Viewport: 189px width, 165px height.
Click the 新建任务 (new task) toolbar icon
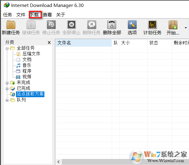click(11, 25)
